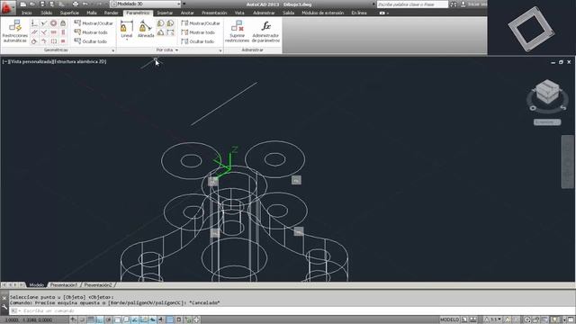Image resolution: width=576 pixels, height=324 pixels.
Task: Open the Presentación2 layout tab
Action: coord(98,285)
